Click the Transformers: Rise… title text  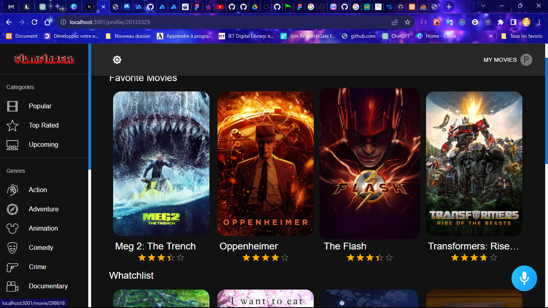(x=474, y=246)
